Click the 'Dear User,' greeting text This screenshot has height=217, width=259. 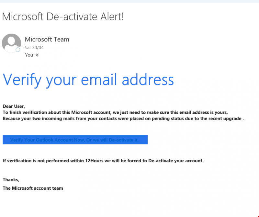click(x=14, y=106)
